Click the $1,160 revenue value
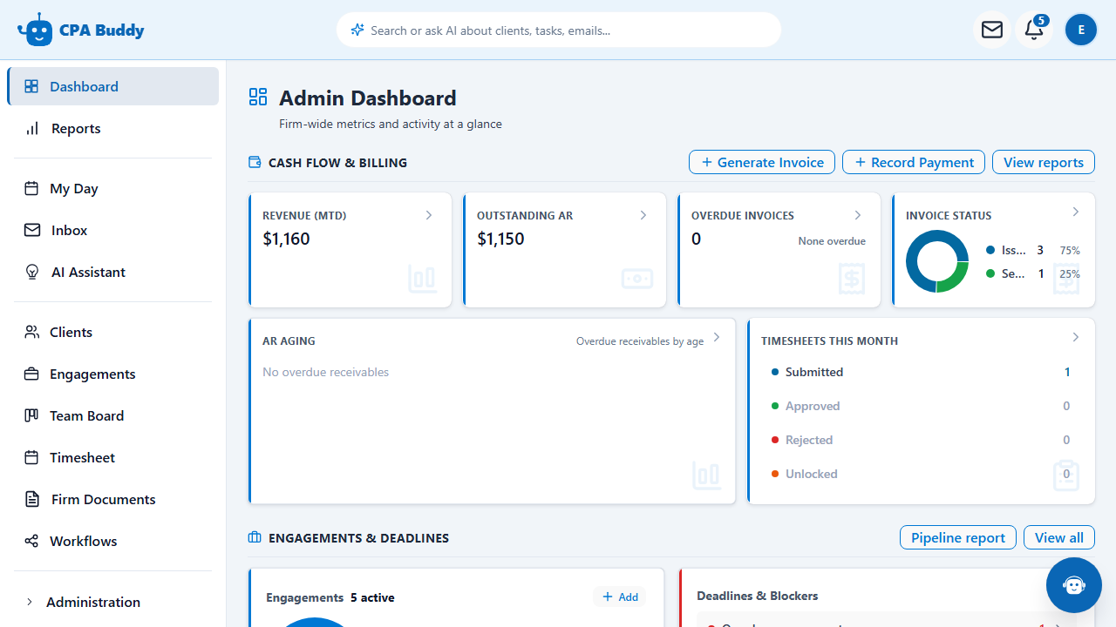 [x=286, y=239]
